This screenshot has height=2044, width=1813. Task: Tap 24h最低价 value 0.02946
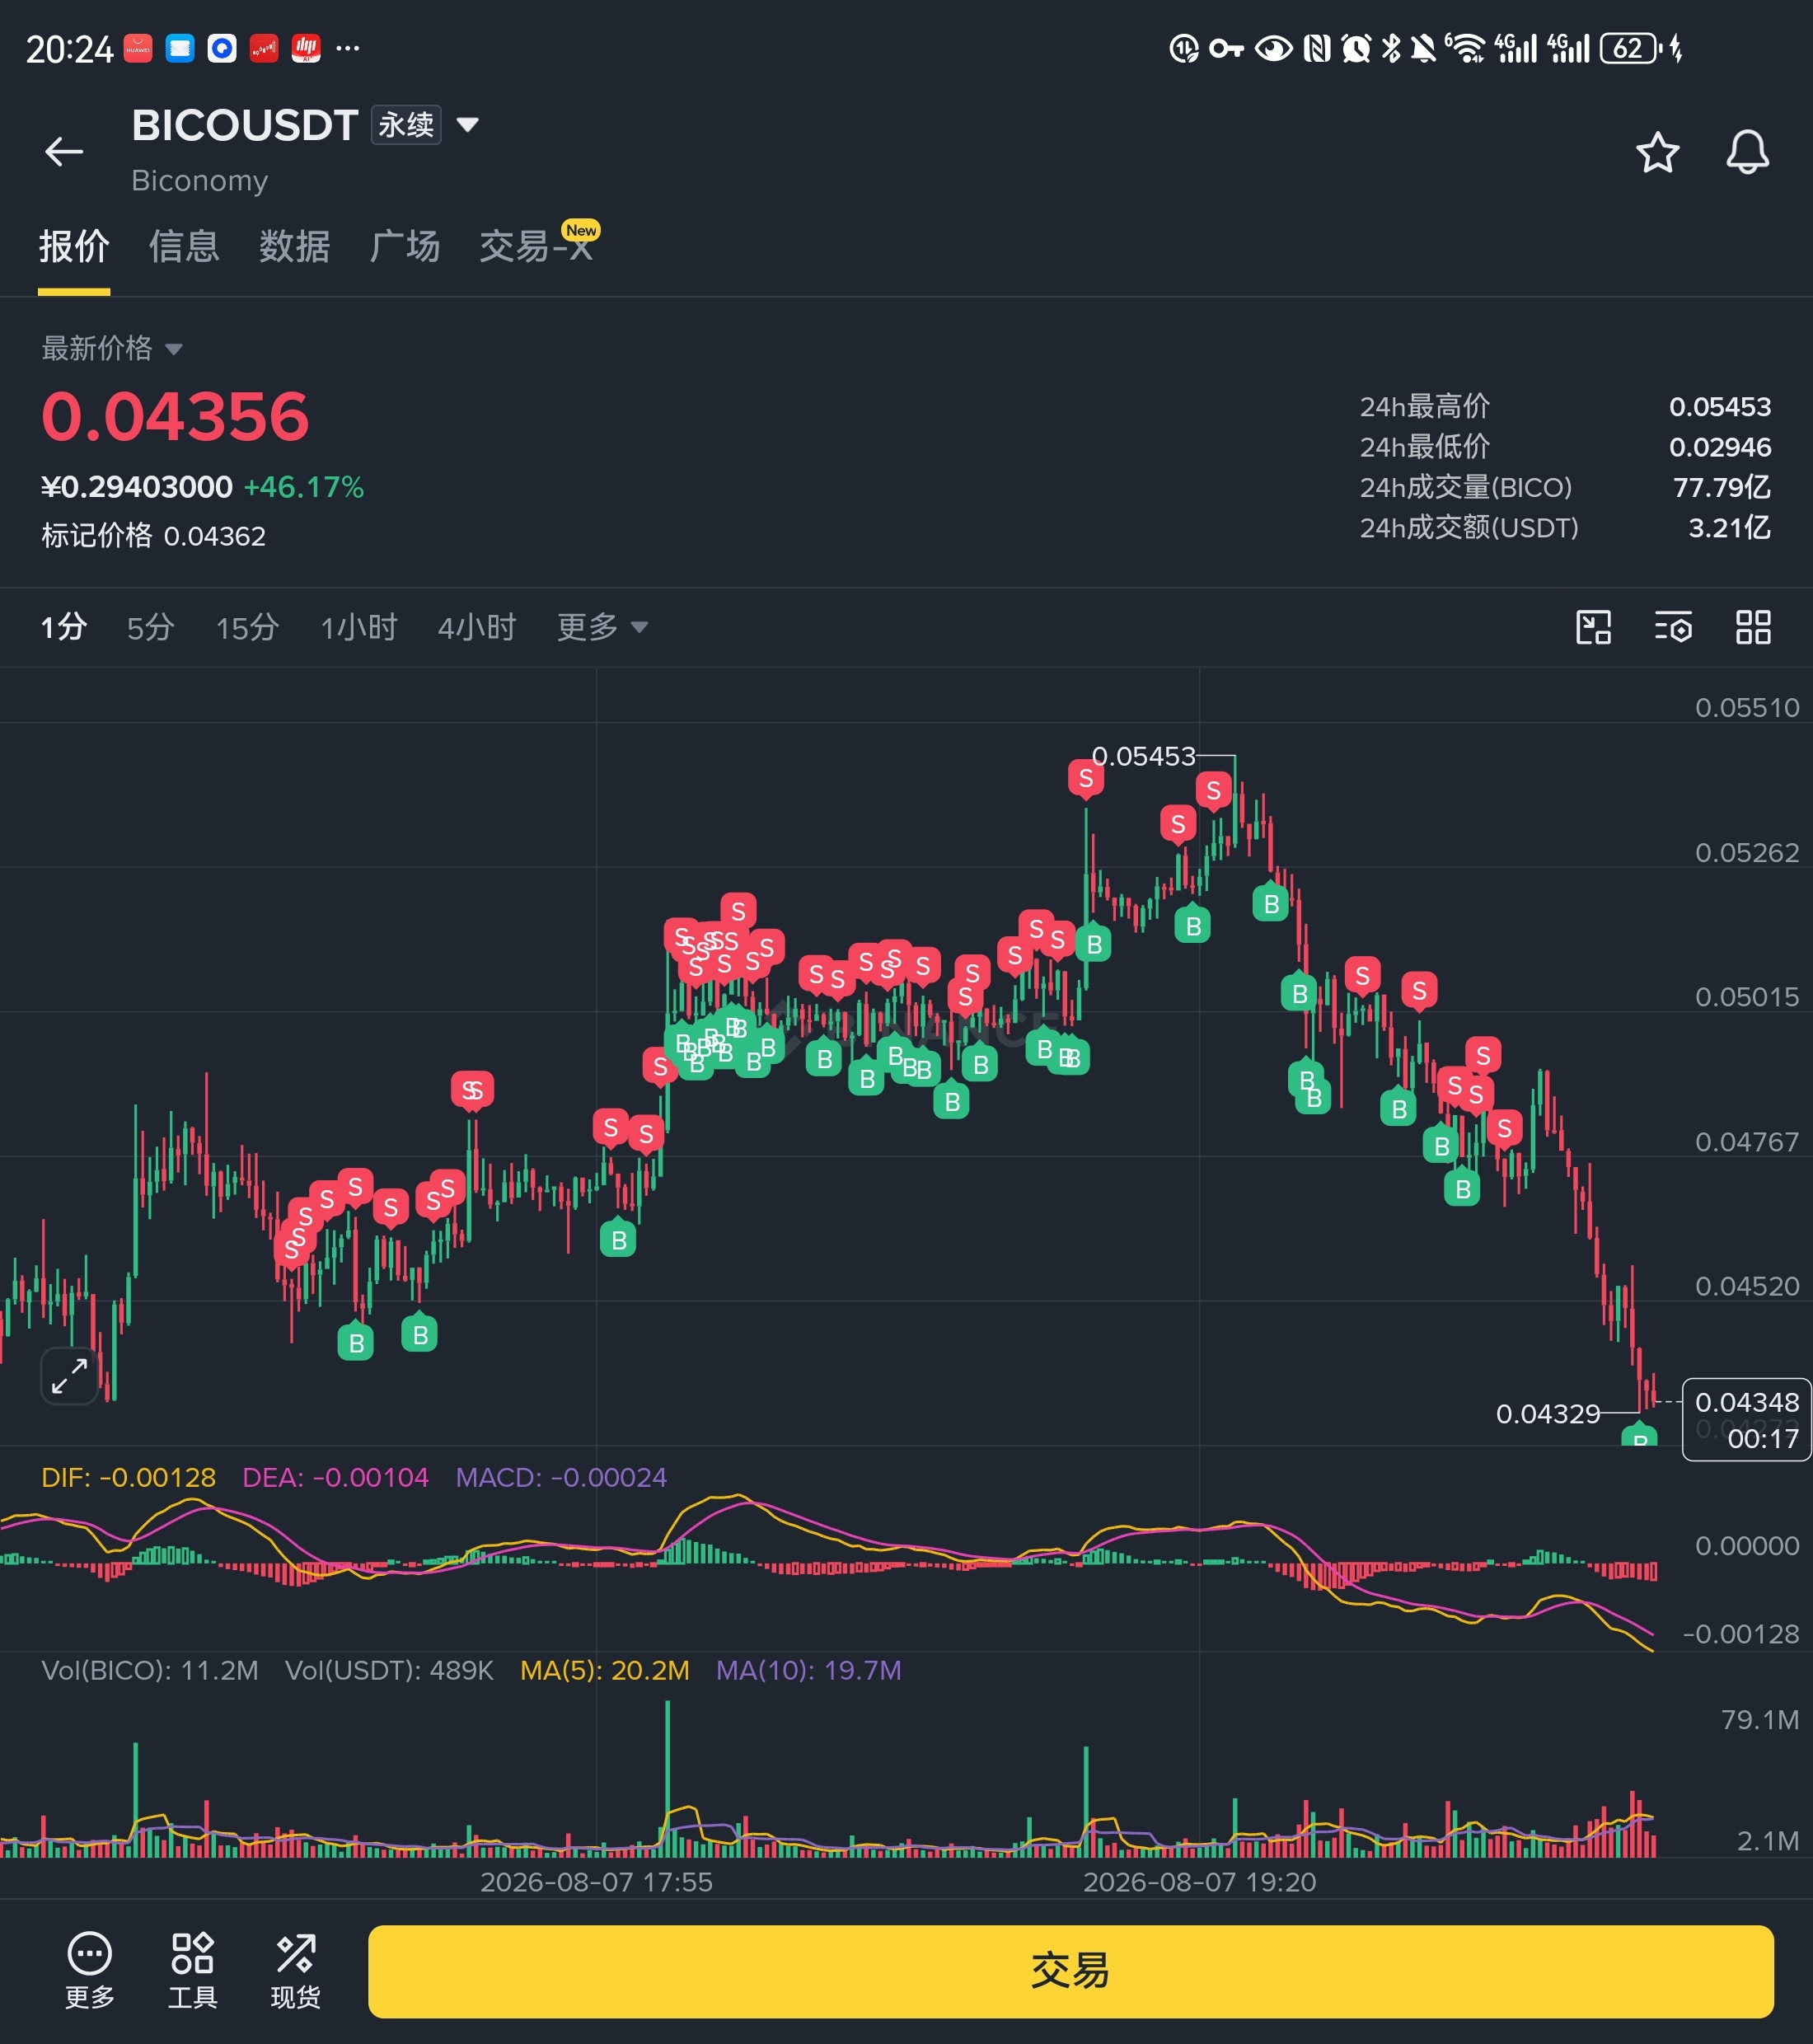click(x=1719, y=447)
